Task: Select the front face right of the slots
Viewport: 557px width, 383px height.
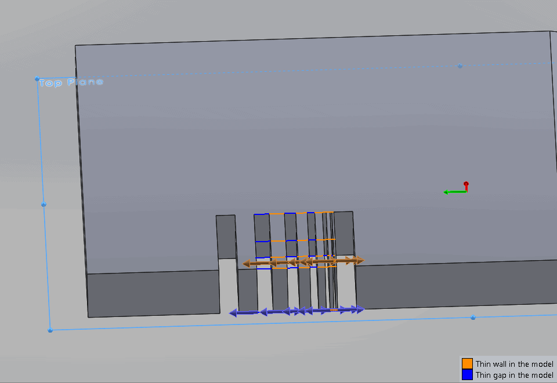Action: (x=453, y=284)
